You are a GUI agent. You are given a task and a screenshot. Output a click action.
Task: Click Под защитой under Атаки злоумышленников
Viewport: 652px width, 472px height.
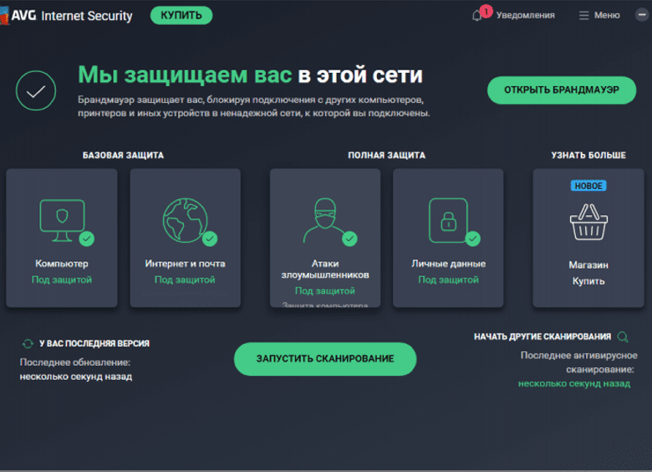coord(325,291)
